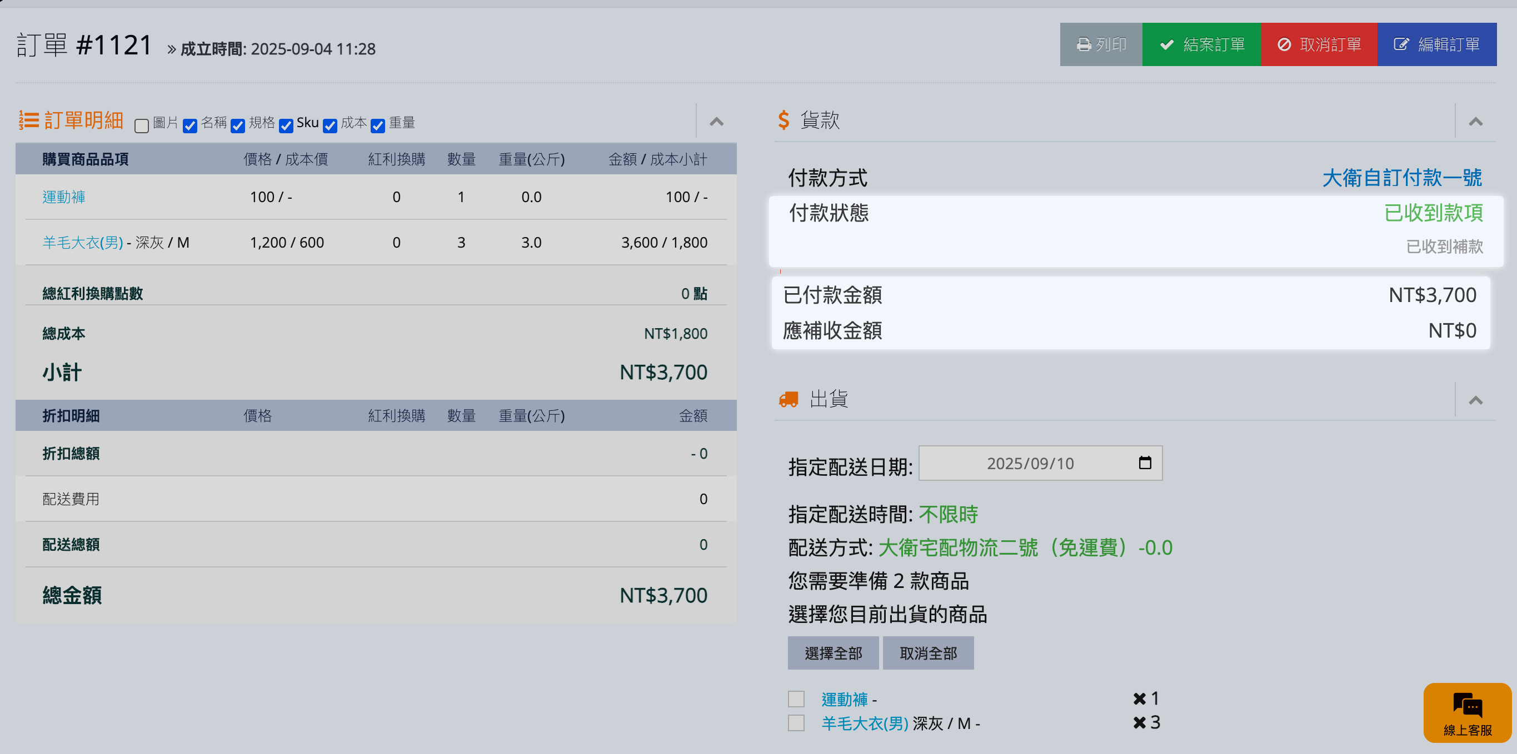This screenshot has width=1517, height=754.
Task: Click the ban icon on 取消訂單
Action: coord(1284,45)
